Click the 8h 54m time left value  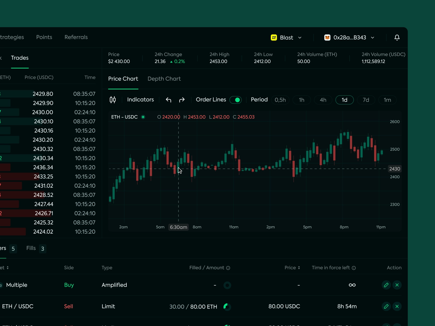(x=347, y=306)
